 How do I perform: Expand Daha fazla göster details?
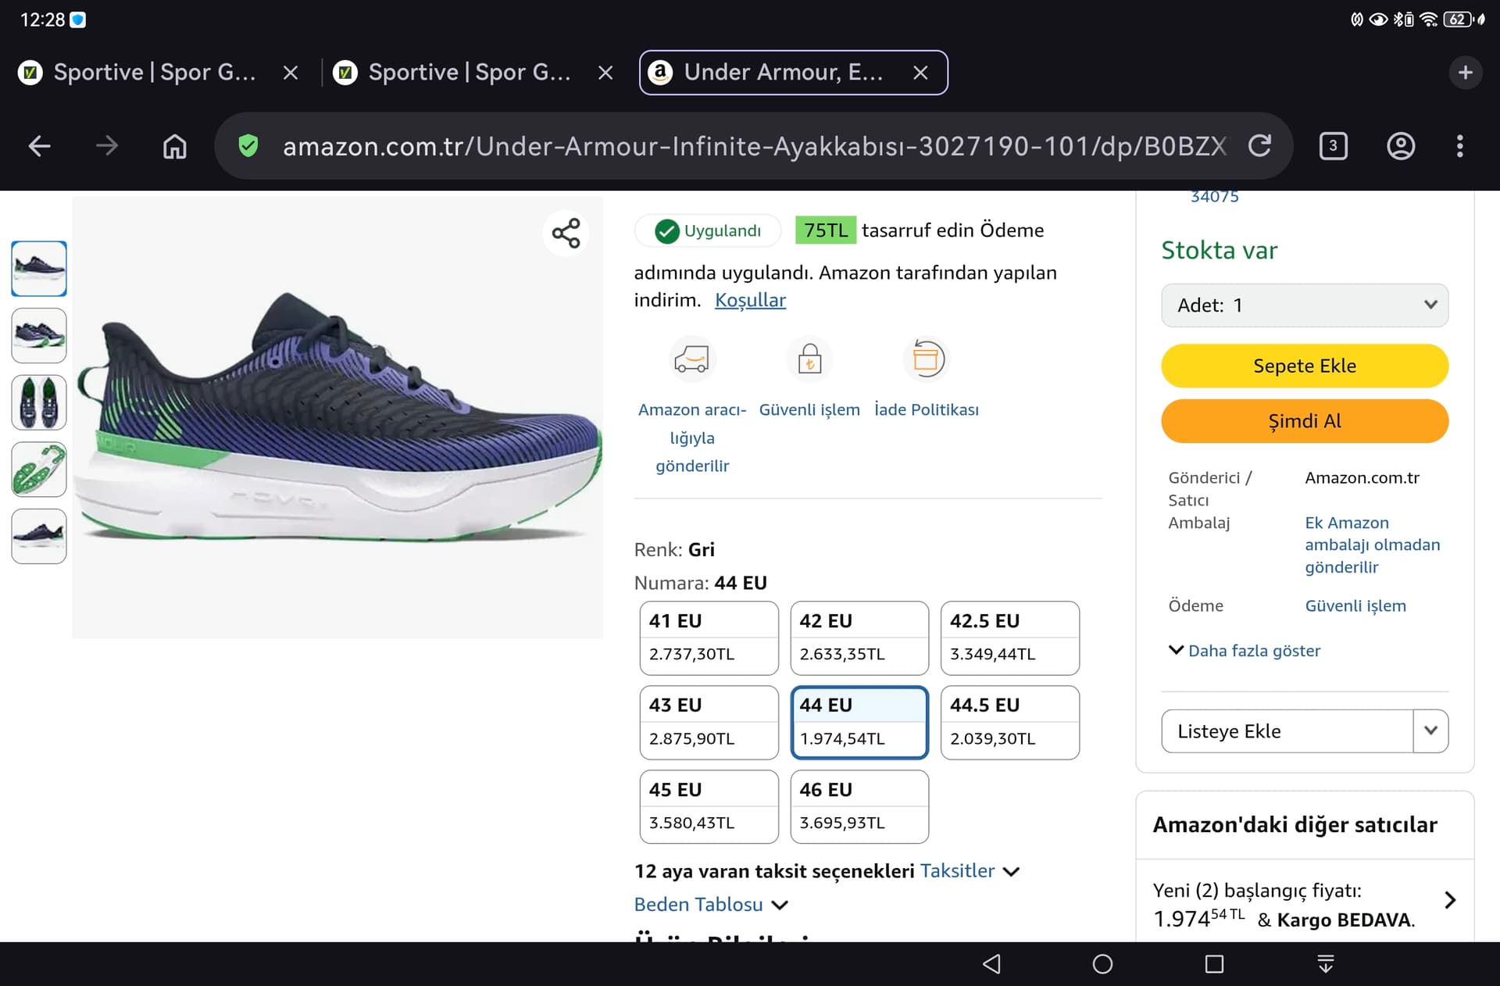pyautogui.click(x=1244, y=651)
